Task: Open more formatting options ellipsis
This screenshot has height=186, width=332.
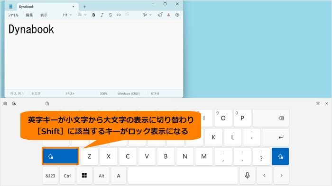Action: point(127,15)
